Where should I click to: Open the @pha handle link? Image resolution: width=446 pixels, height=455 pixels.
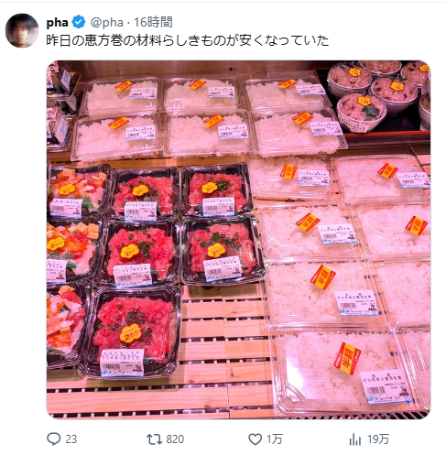click(106, 22)
